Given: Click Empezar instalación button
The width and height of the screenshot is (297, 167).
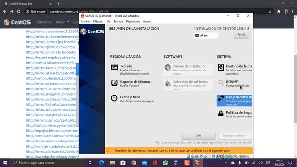Looking at the screenshot, I should (235, 135).
